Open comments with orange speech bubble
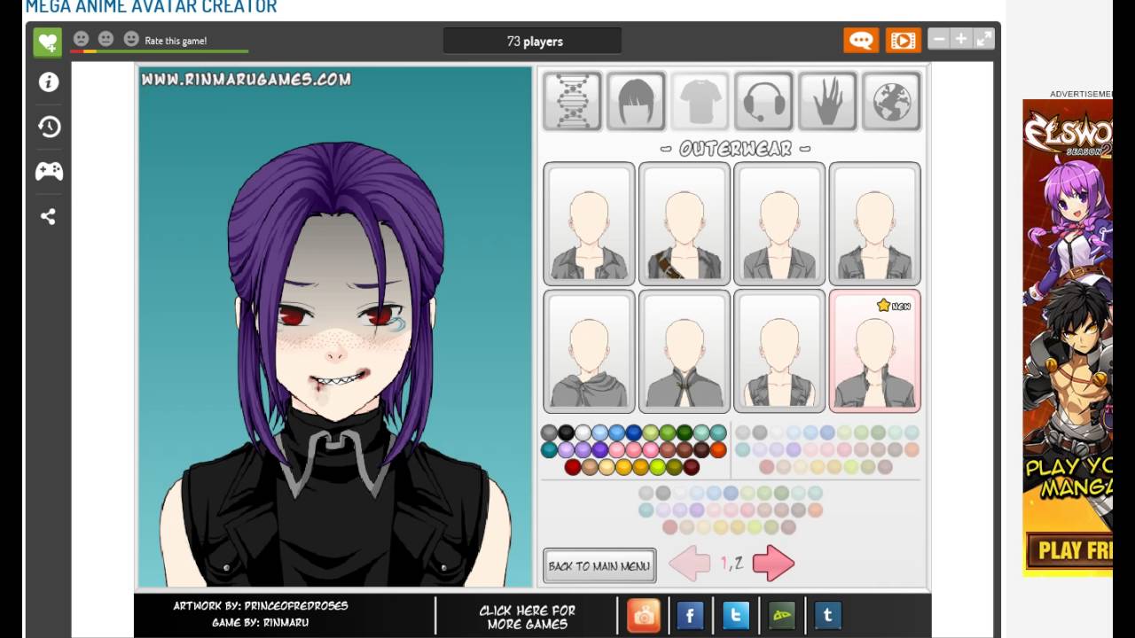Image resolution: width=1135 pixels, height=638 pixels. pyautogui.click(x=861, y=40)
